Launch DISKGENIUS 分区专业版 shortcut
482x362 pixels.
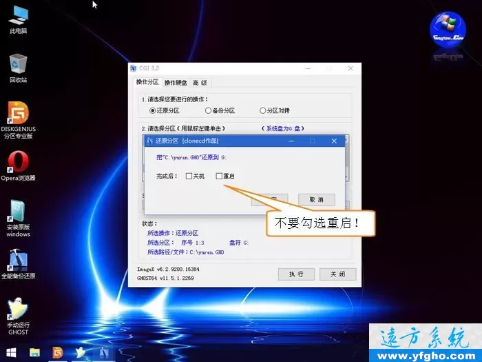pos(18,120)
